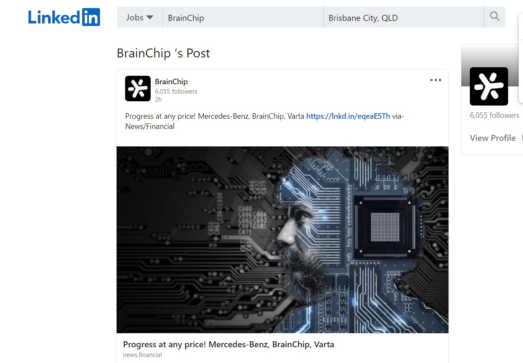Click the search magnifier icon
The image size is (523, 363).
(x=494, y=17)
